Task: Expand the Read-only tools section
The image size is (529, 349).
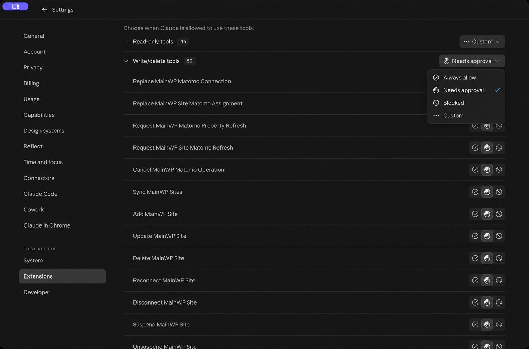Action: coord(126,42)
